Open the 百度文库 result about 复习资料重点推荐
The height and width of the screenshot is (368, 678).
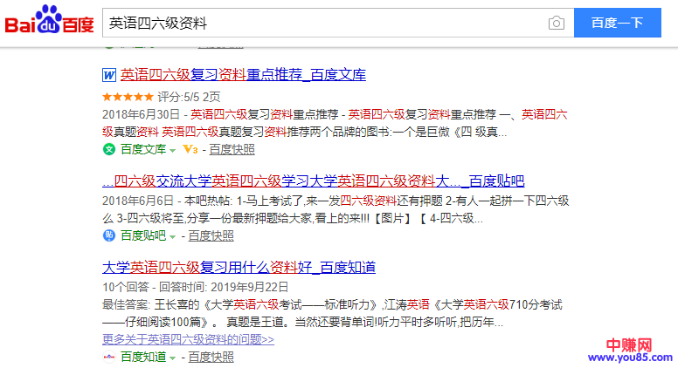point(243,75)
